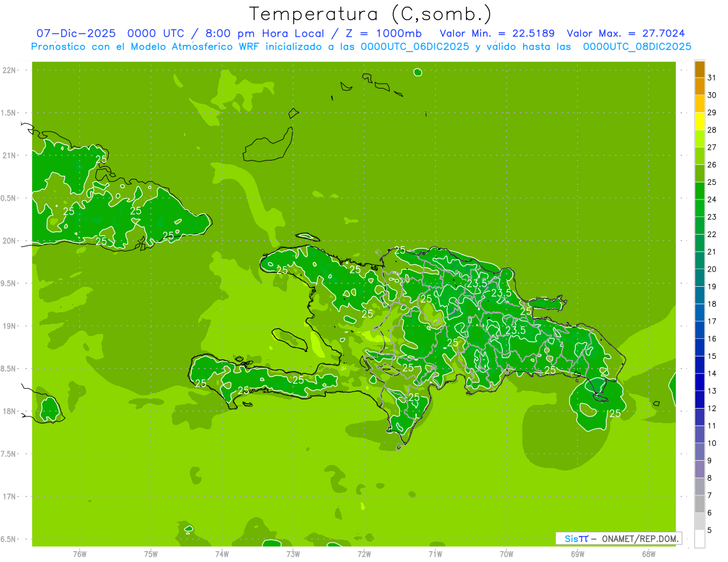
Task: Click the colorbar label '10'
Action: click(712, 443)
